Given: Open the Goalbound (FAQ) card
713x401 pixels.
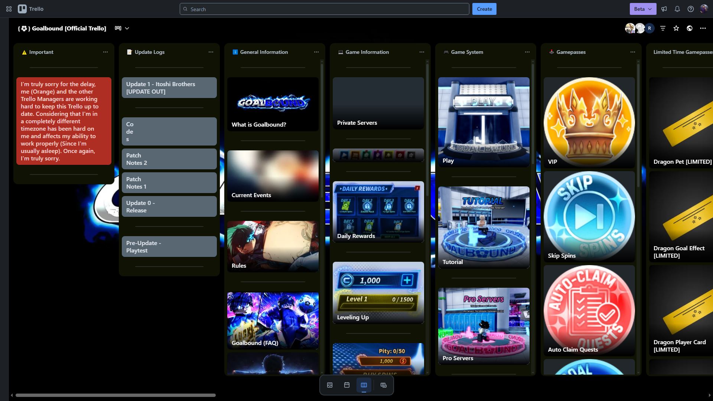Looking at the screenshot, I should 273,321.
